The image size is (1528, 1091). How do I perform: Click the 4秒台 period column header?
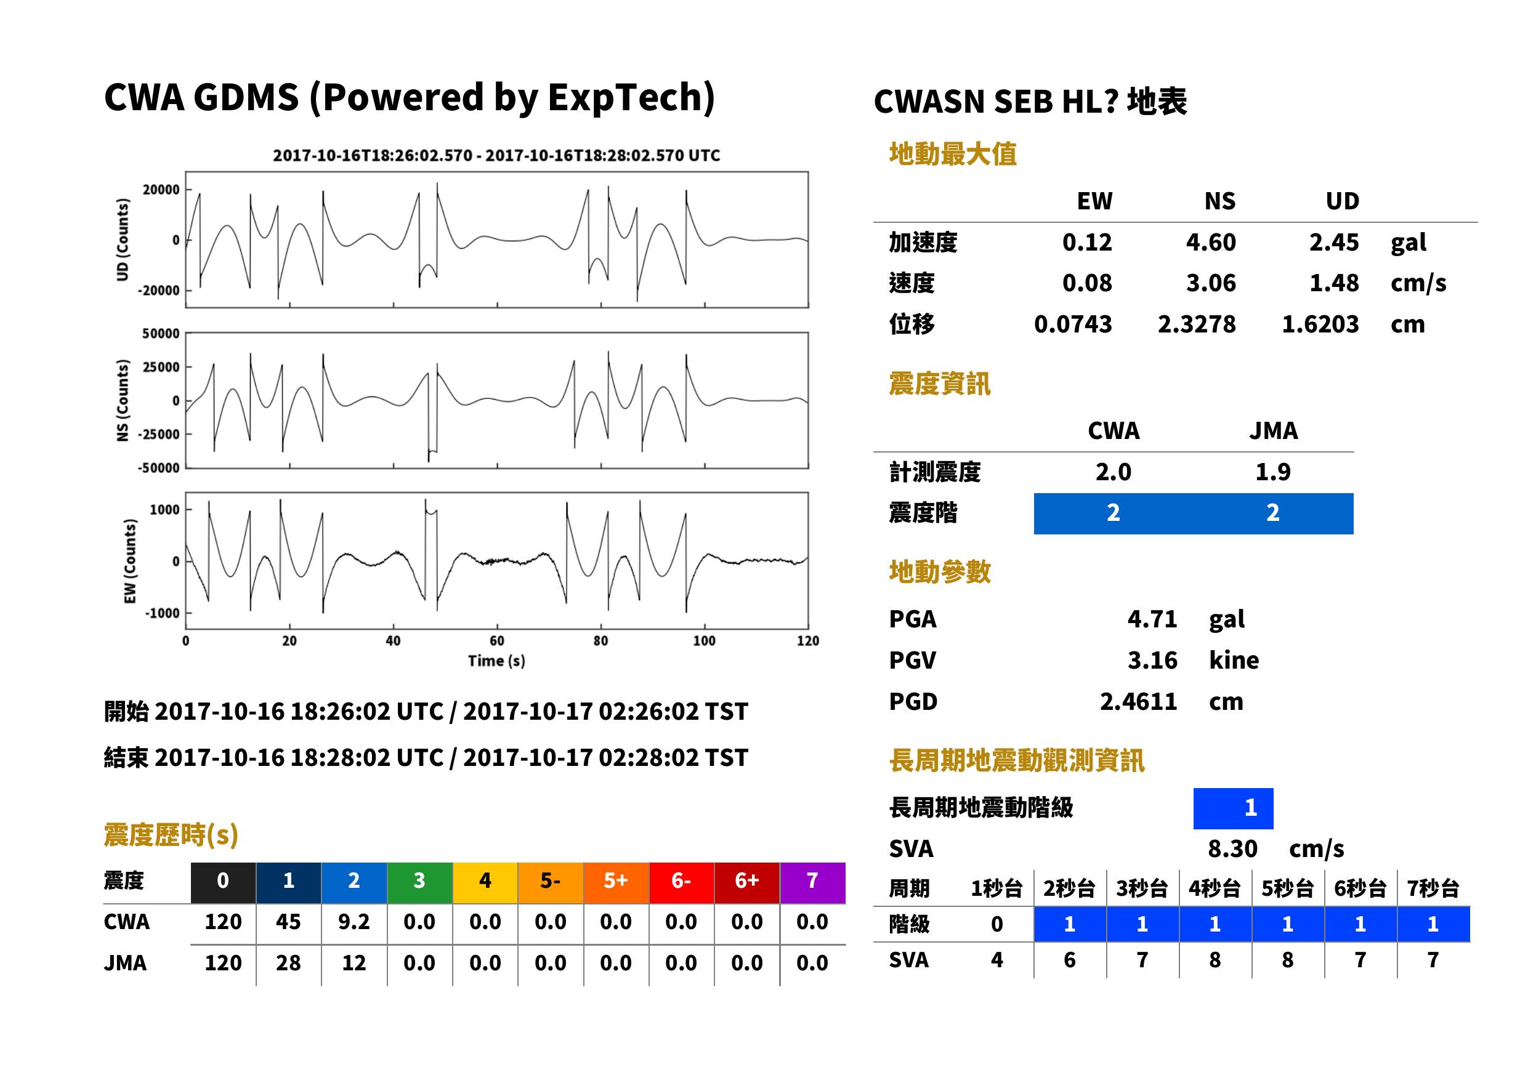[1215, 889]
